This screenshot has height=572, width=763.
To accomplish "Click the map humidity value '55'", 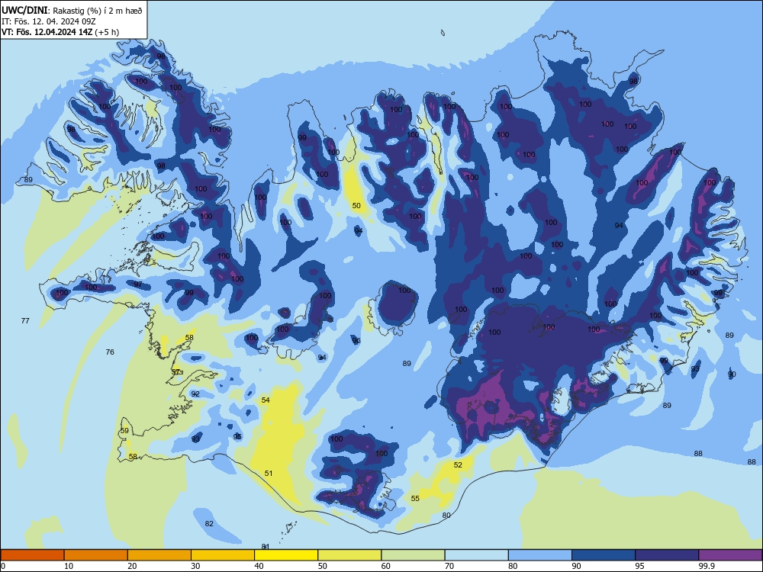I will click(x=415, y=498).
